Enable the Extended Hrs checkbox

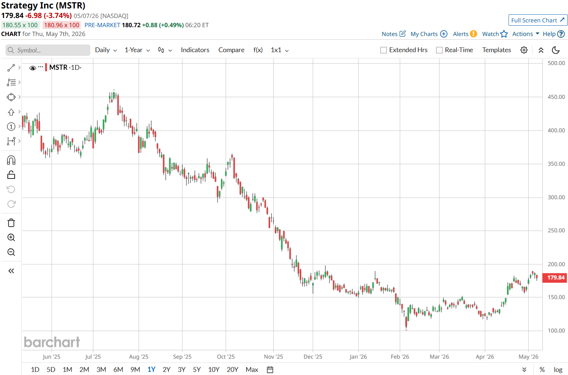[x=383, y=50]
